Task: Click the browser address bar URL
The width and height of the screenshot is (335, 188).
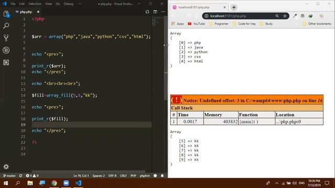Action: point(228,16)
